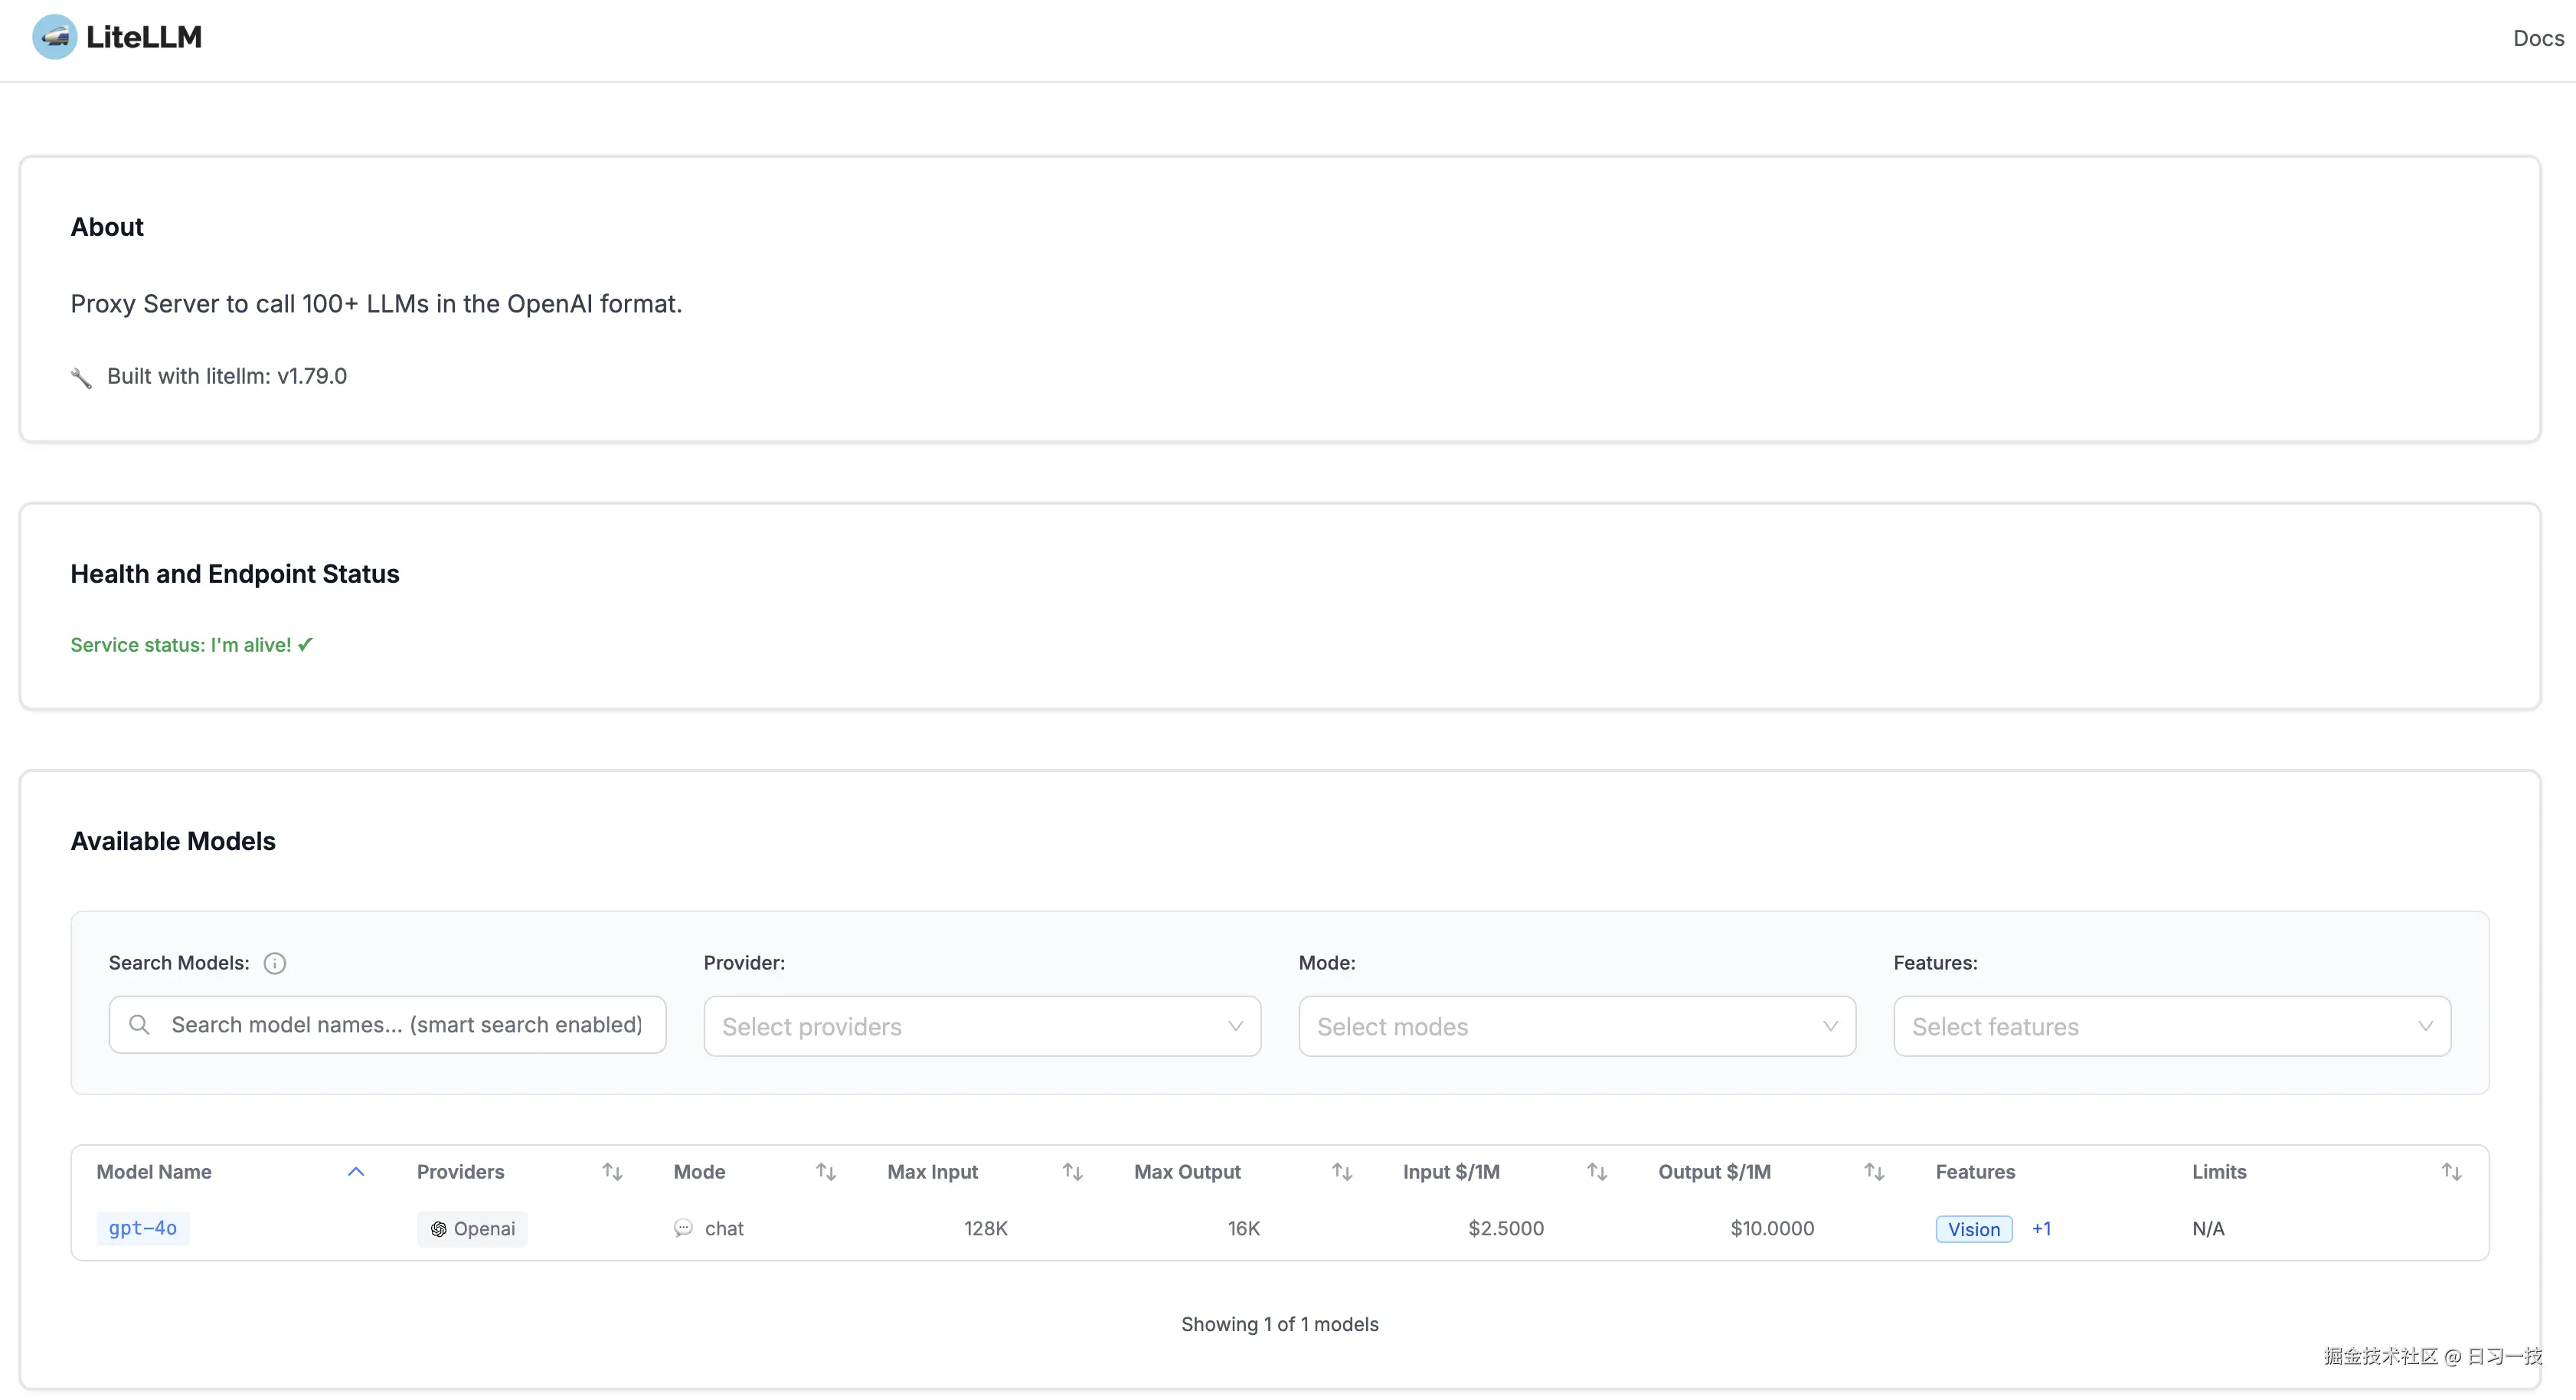Toggle Model Name sort direction chevron
Image resolution: width=2576 pixels, height=1400 pixels.
pyautogui.click(x=356, y=1172)
